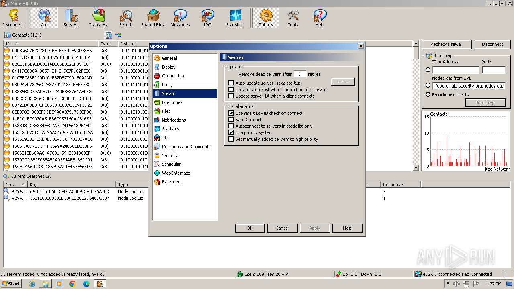
Task: Open Internet Explorer from the taskbar
Action: coord(32,284)
